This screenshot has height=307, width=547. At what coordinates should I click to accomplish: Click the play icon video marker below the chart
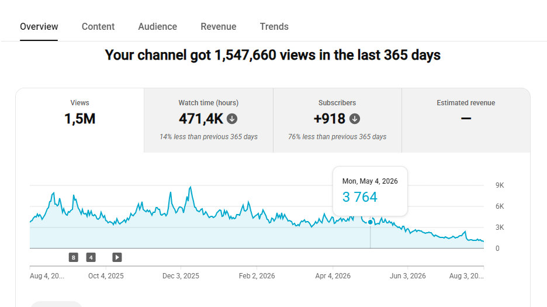[x=117, y=257]
